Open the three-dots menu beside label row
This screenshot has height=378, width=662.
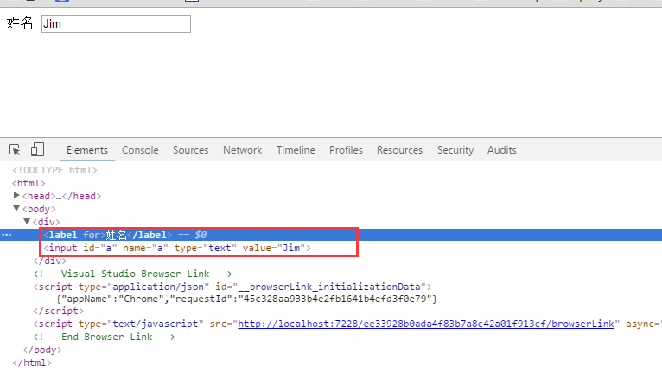6,235
